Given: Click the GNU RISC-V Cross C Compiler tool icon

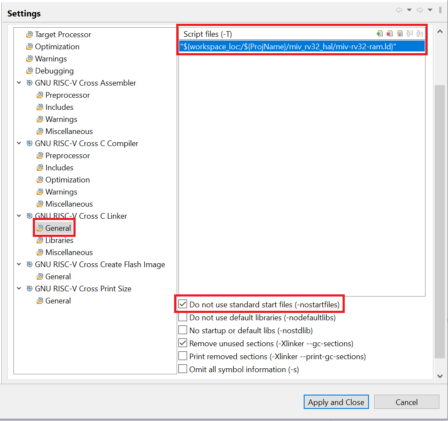Looking at the screenshot, I should point(29,144).
